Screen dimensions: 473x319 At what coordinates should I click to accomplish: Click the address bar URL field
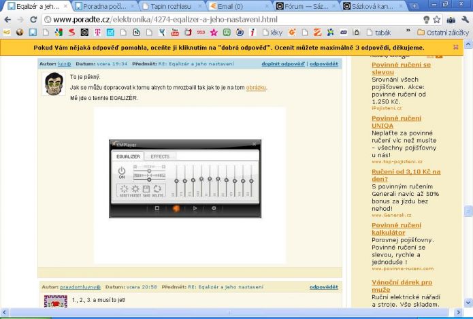click(232, 20)
